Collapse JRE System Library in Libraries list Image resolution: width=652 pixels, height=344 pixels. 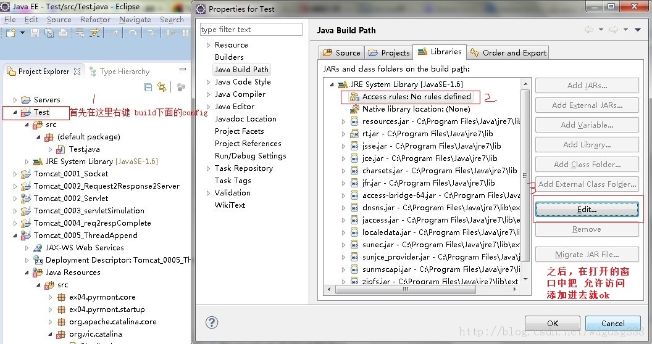[332, 84]
